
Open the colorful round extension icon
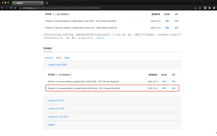click(x=205, y=8)
